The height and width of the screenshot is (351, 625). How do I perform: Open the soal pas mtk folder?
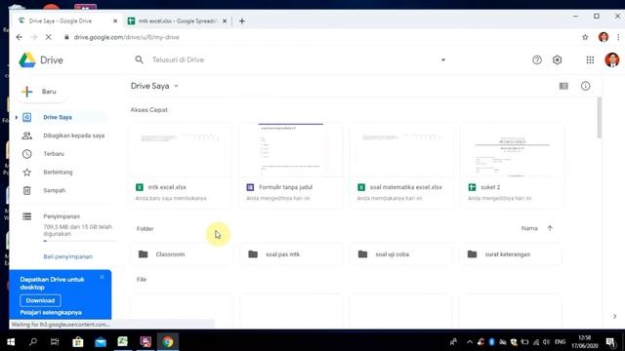tap(291, 253)
